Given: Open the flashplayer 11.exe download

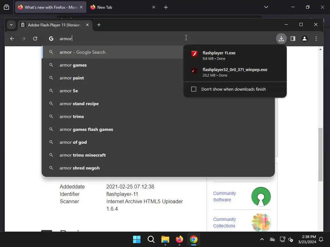Looking at the screenshot, I should coord(235,55).
